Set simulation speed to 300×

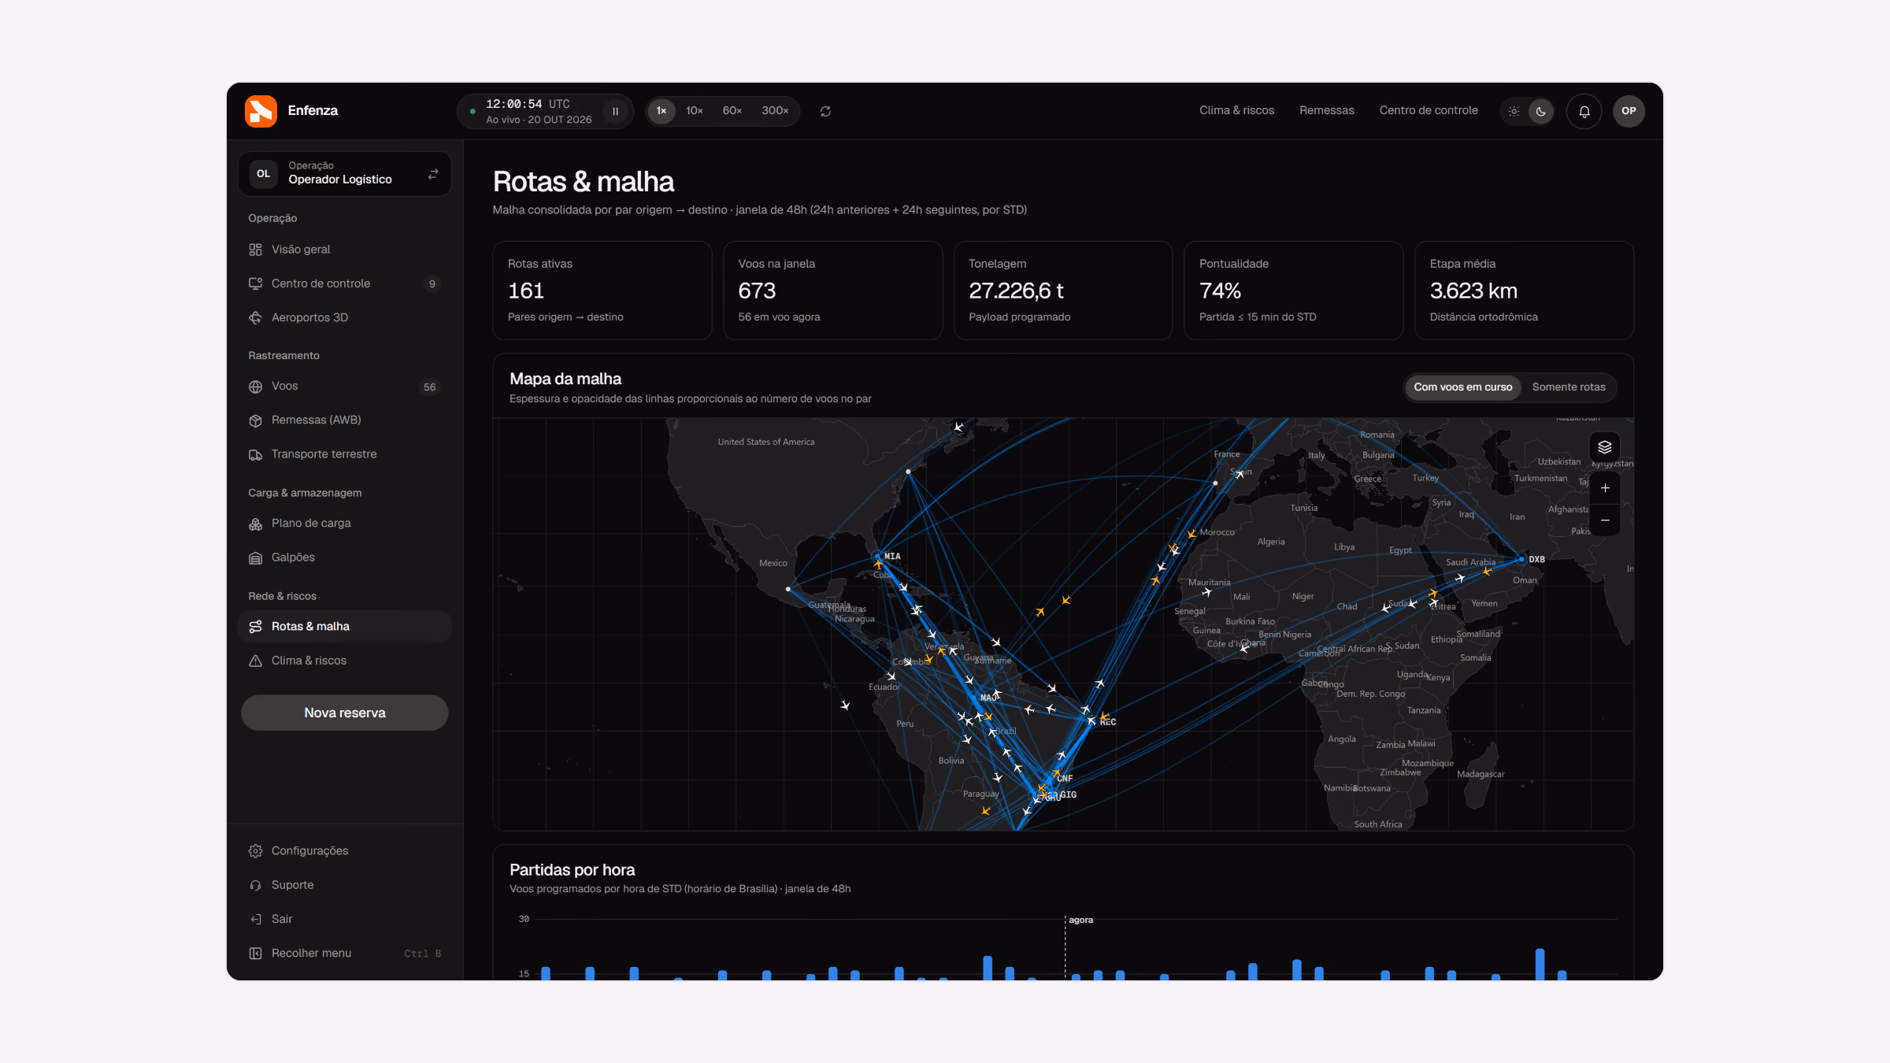[775, 111]
